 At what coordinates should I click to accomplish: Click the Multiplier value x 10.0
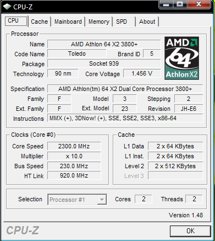(x=74, y=156)
